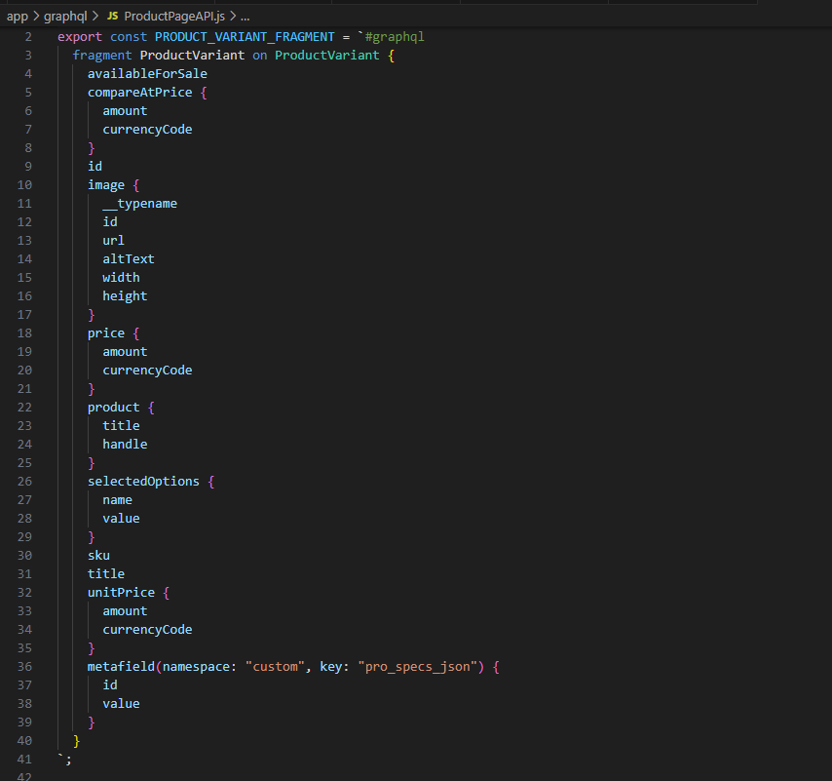Click the '#graphql' comment tag
This screenshot has width=832, height=781.
tap(395, 37)
